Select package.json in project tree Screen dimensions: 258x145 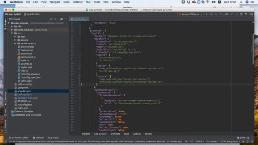click(x=25, y=95)
